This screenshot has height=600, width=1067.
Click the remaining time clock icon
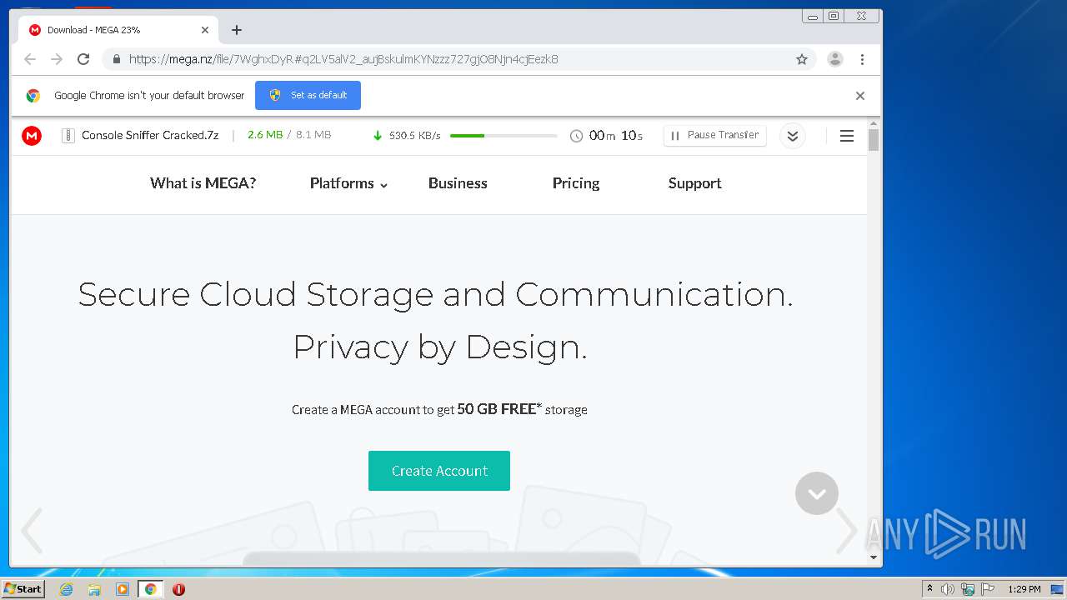pyautogui.click(x=576, y=136)
